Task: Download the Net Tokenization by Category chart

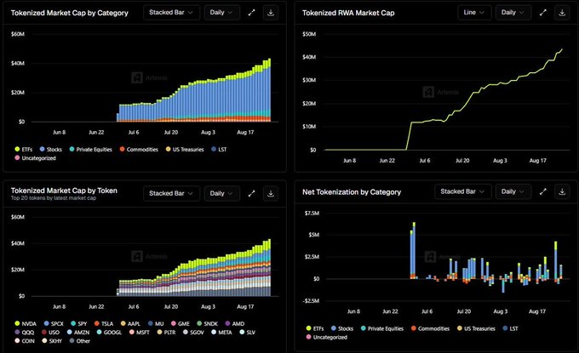Action: (562, 191)
